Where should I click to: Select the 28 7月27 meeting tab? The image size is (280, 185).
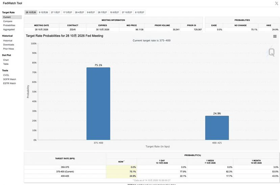click(102, 12)
